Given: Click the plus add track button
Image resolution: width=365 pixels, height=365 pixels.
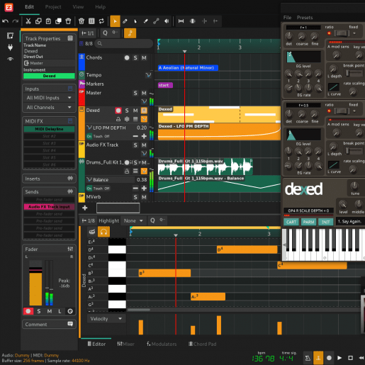Looking at the screenshot, I should (x=85, y=208).
